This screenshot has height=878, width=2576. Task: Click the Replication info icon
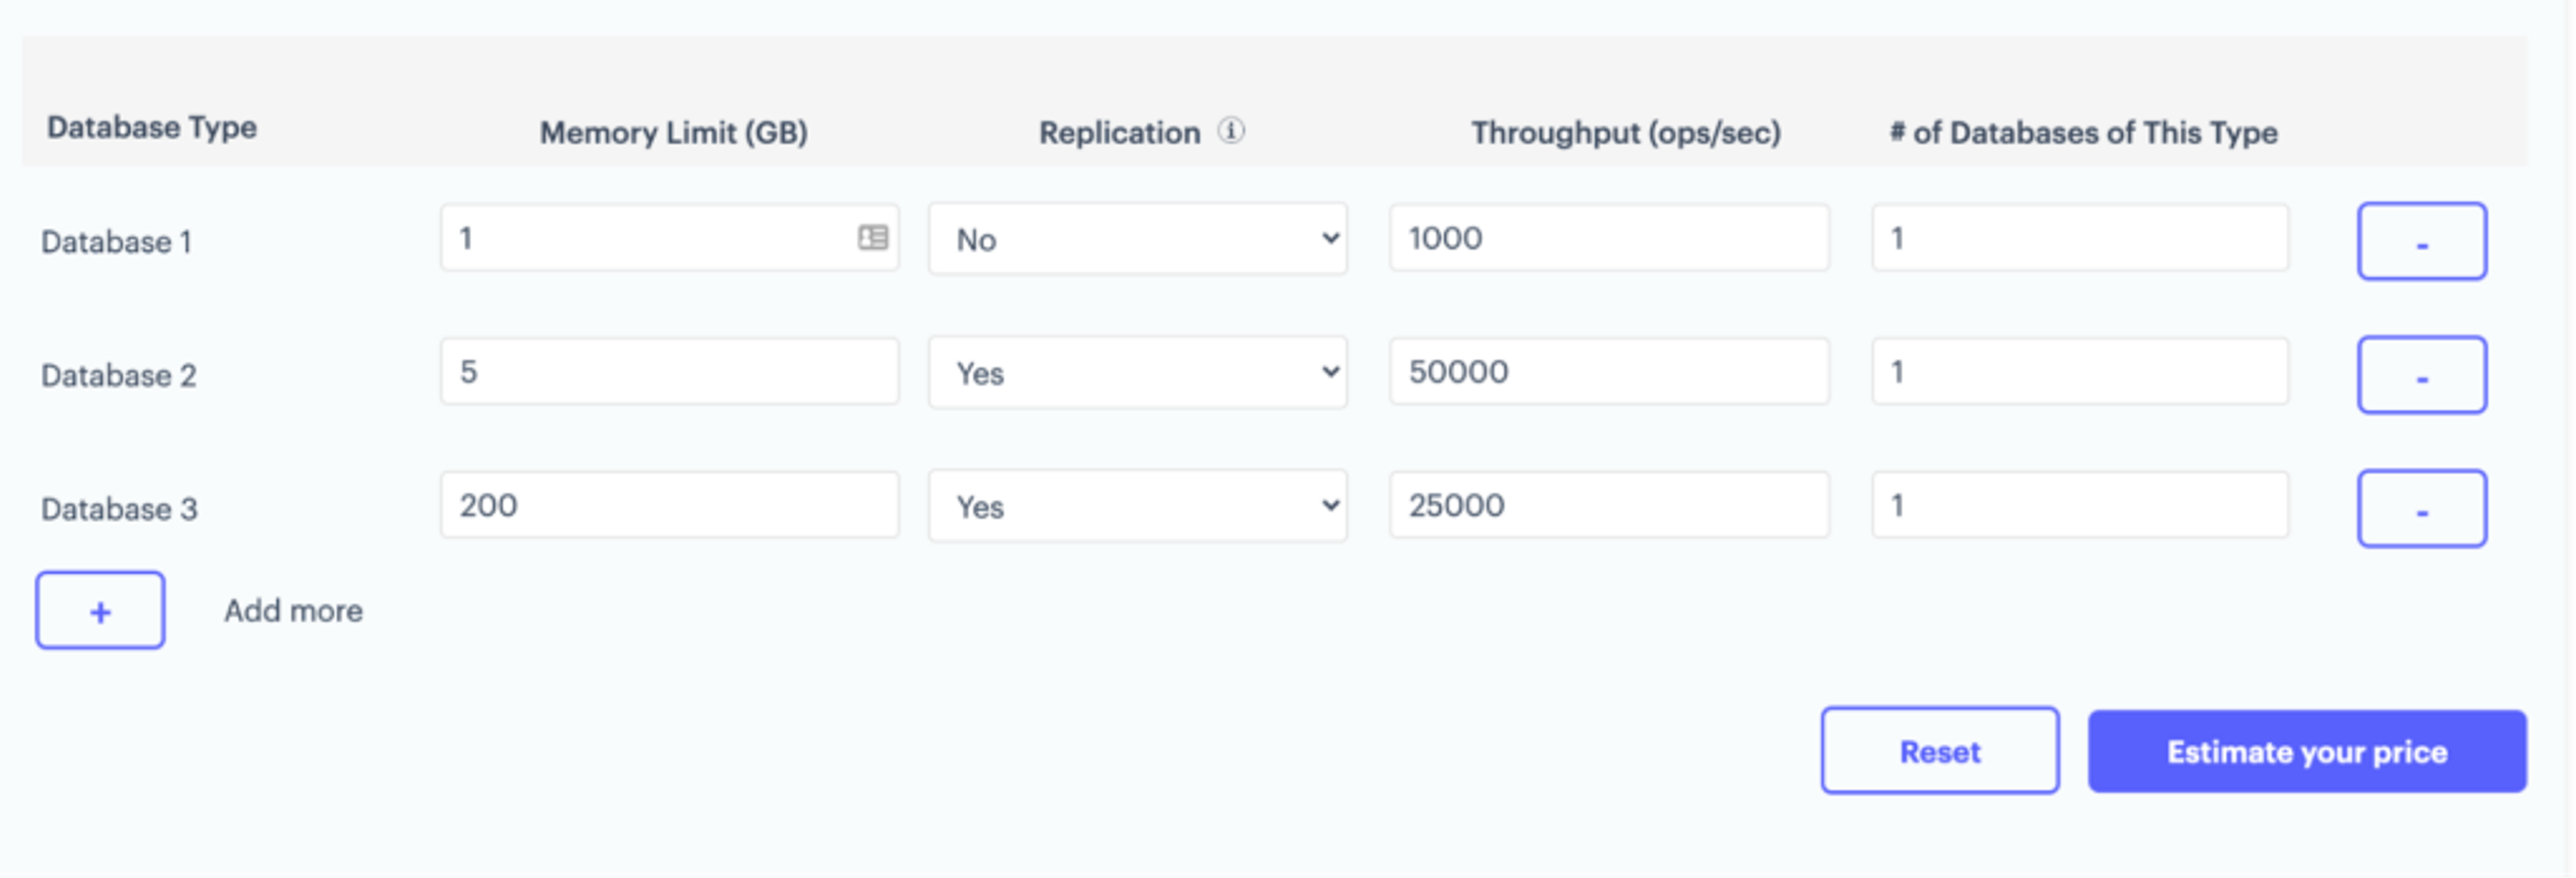(1231, 131)
